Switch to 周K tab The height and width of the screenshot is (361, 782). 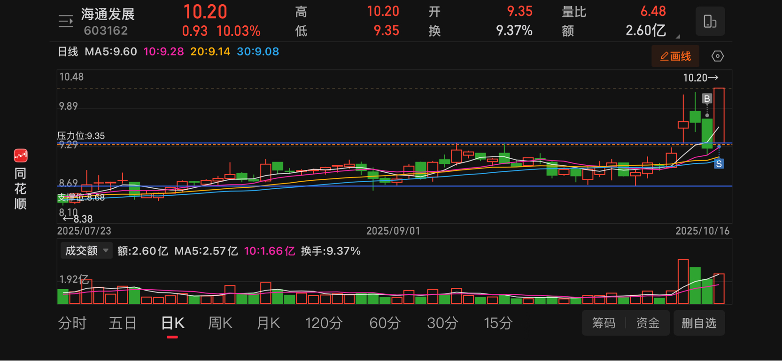[220, 323]
